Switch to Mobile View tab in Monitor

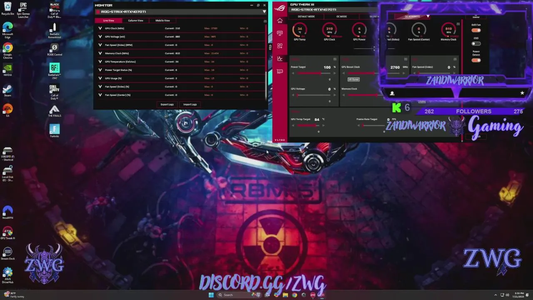point(163,20)
